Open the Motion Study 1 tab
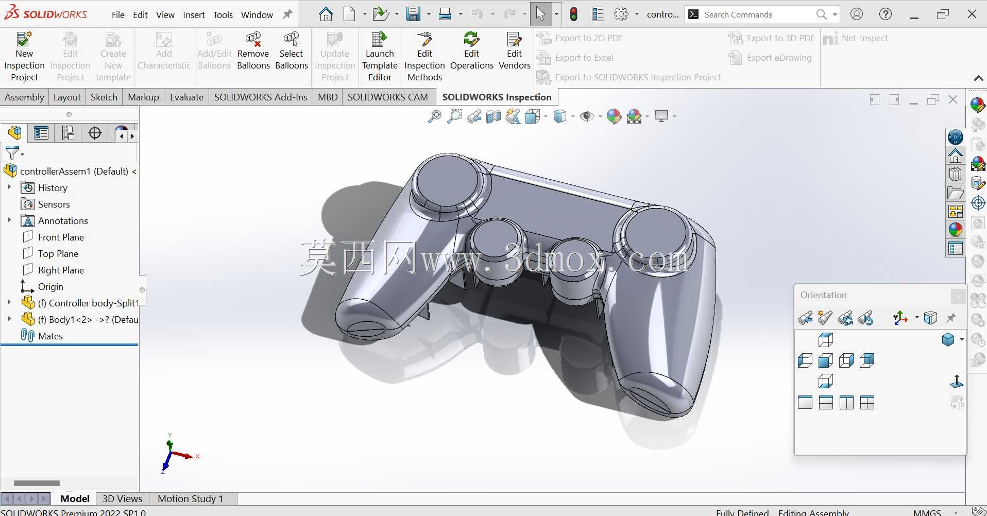This screenshot has width=987, height=516. (190, 498)
